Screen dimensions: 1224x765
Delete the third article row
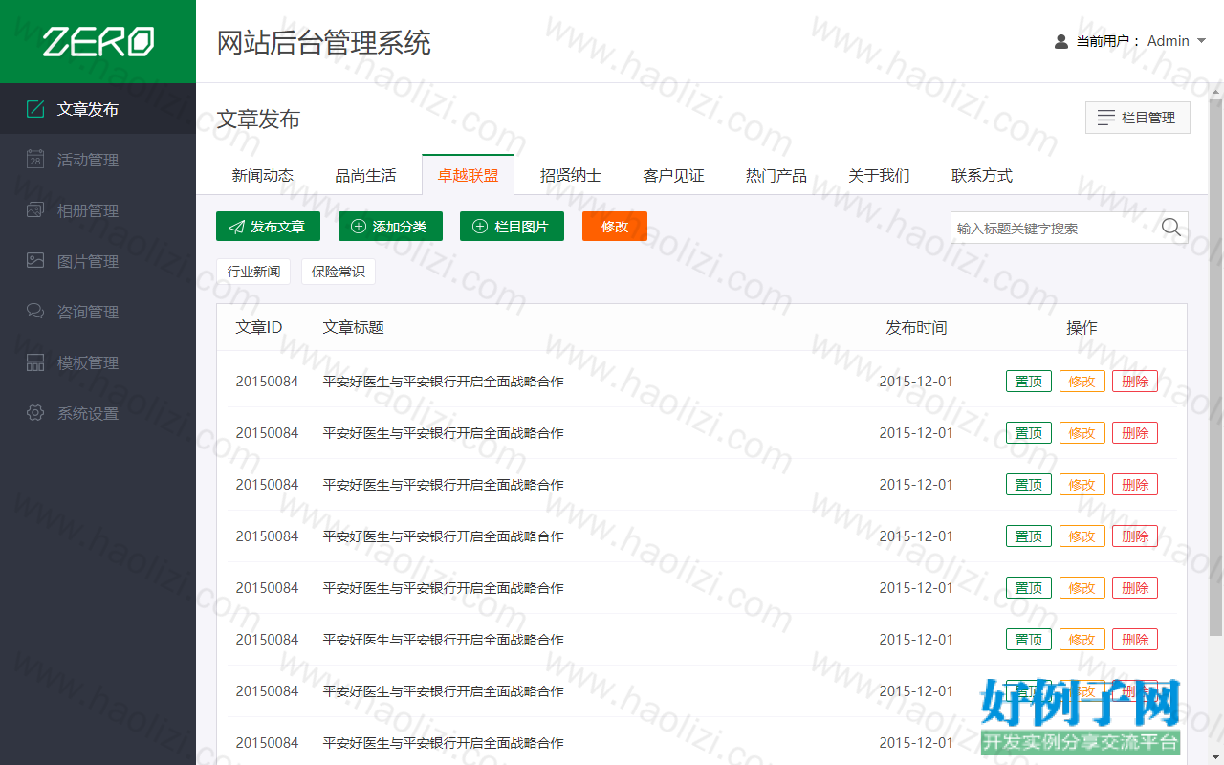click(1135, 484)
